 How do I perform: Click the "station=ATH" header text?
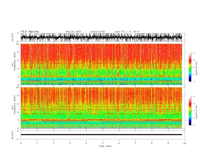97,32
